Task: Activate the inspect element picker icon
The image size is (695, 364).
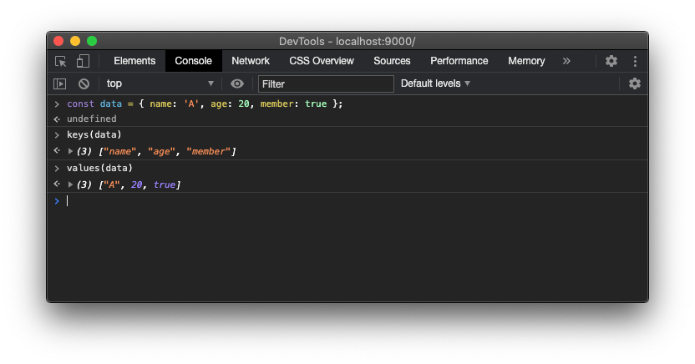Action: [61, 61]
